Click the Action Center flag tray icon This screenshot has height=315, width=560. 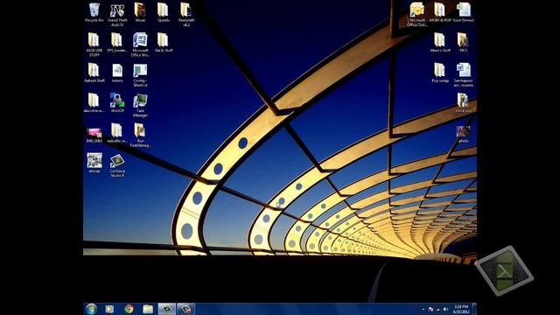(x=430, y=309)
